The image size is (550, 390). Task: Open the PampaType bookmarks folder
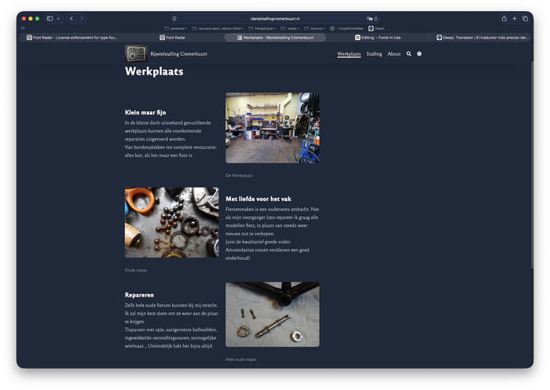262,28
